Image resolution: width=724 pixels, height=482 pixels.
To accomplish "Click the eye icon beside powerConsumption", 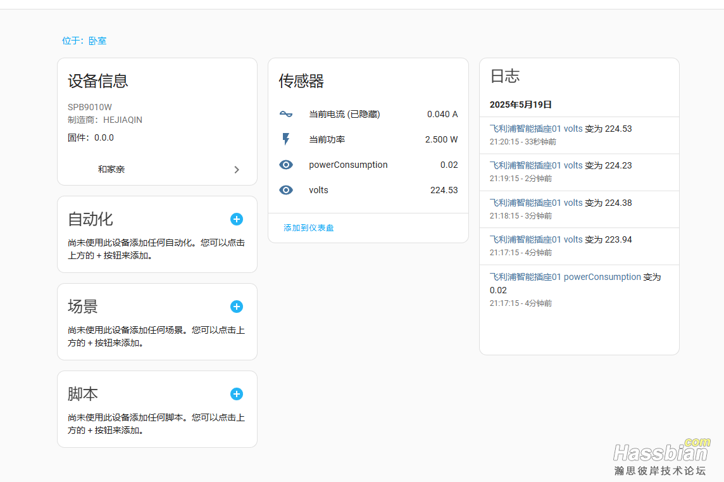I will tap(286, 165).
